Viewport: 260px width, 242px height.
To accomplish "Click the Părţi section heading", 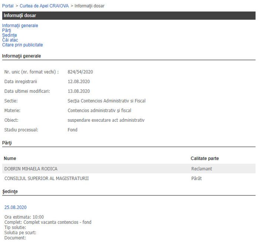I will 7,143.
